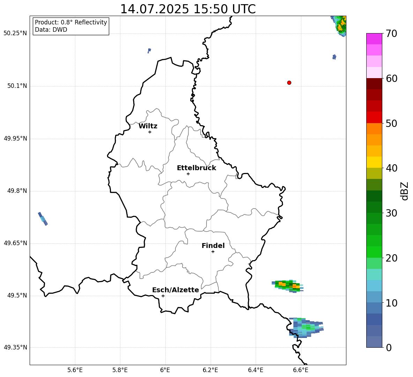
Task: Click the radar echo in the top-right corner
Action: [x=339, y=26]
